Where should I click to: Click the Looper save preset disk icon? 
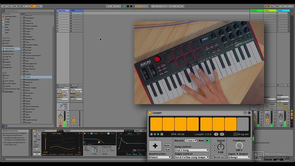(249, 113)
